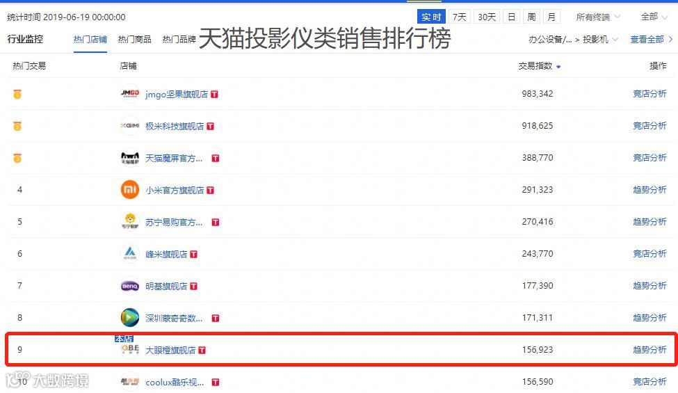
Task: Open 极米科技旗舰店 store link
Action: click(x=175, y=126)
